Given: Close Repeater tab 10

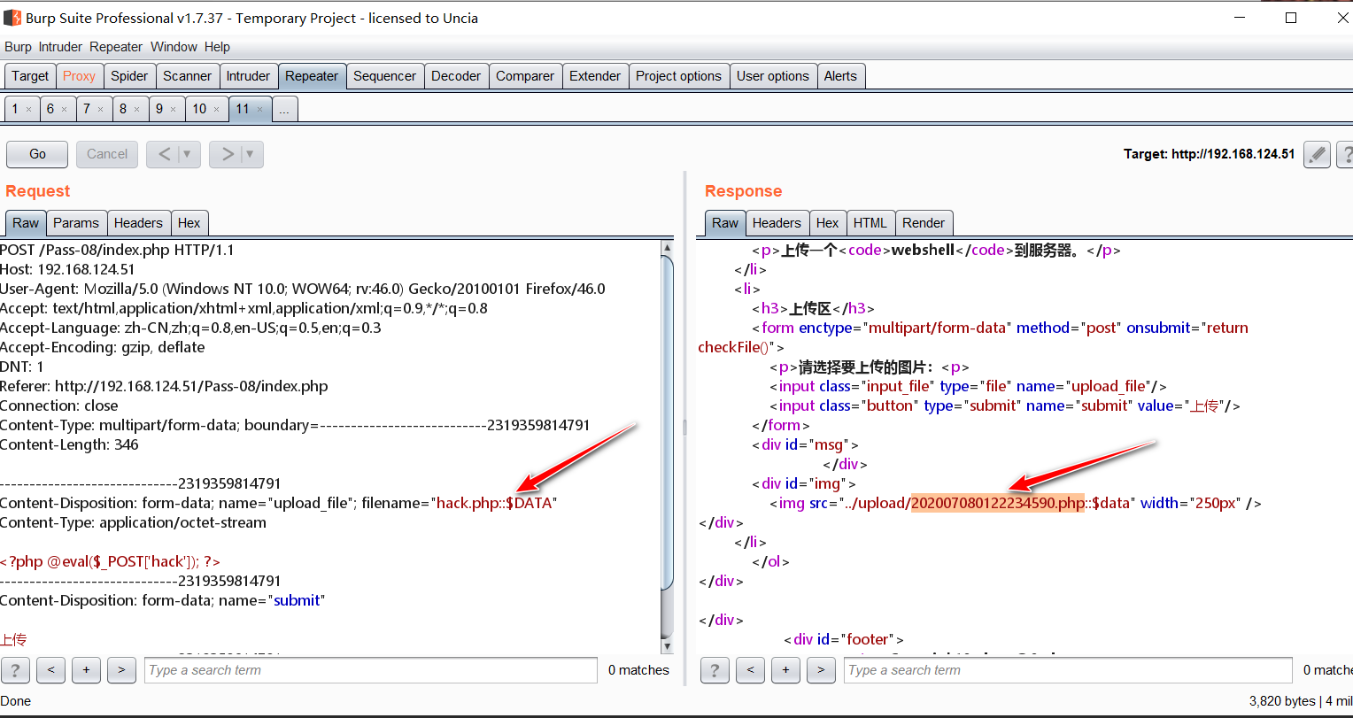Looking at the screenshot, I should [x=216, y=110].
